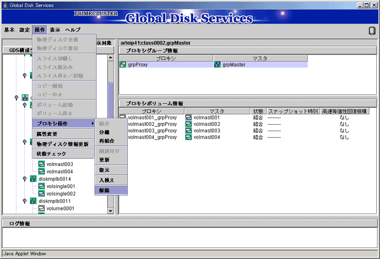Open the 設定 menu

pyautogui.click(x=24, y=30)
